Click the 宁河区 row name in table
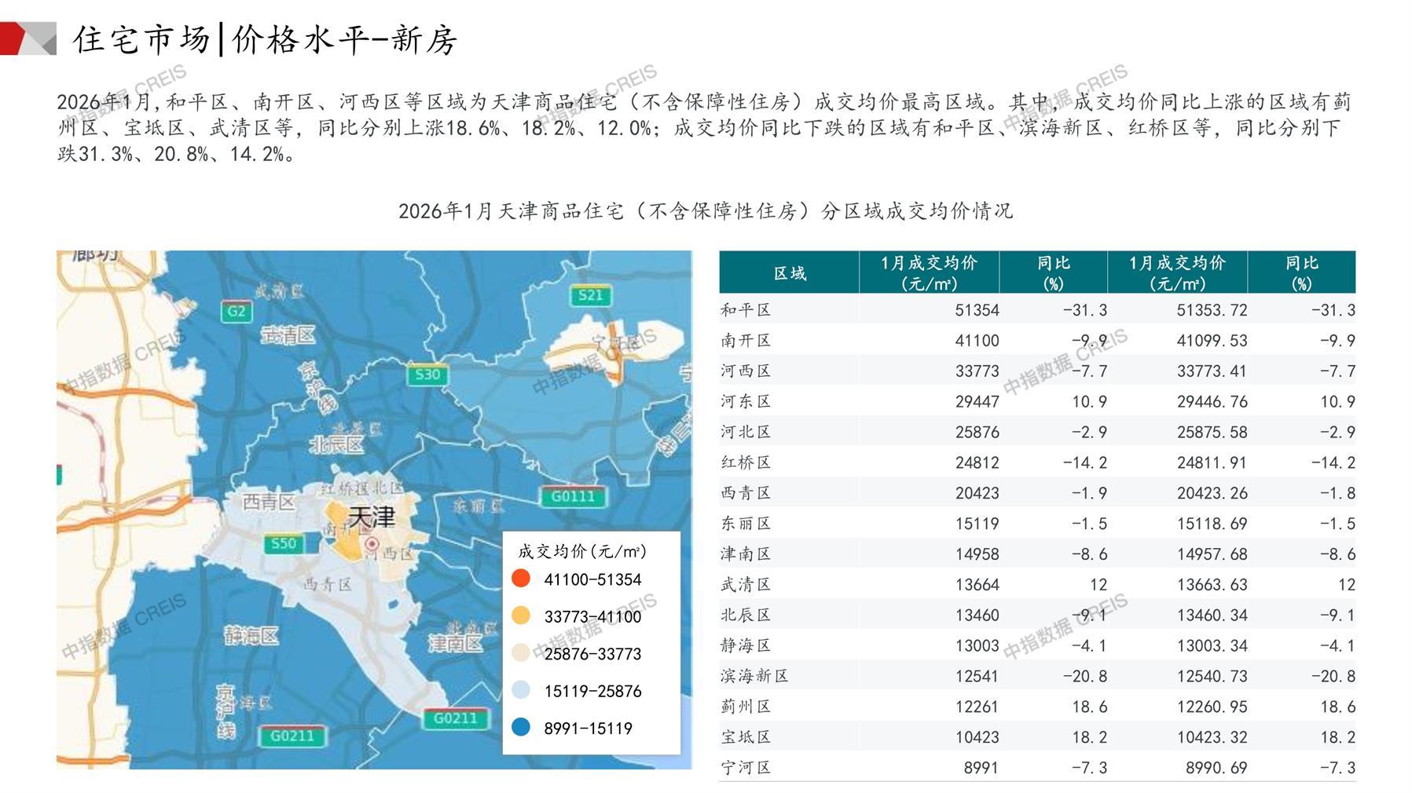The width and height of the screenshot is (1412, 793). point(746,767)
